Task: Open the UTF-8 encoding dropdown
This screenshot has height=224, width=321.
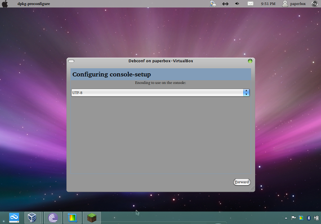Action: tap(160, 93)
